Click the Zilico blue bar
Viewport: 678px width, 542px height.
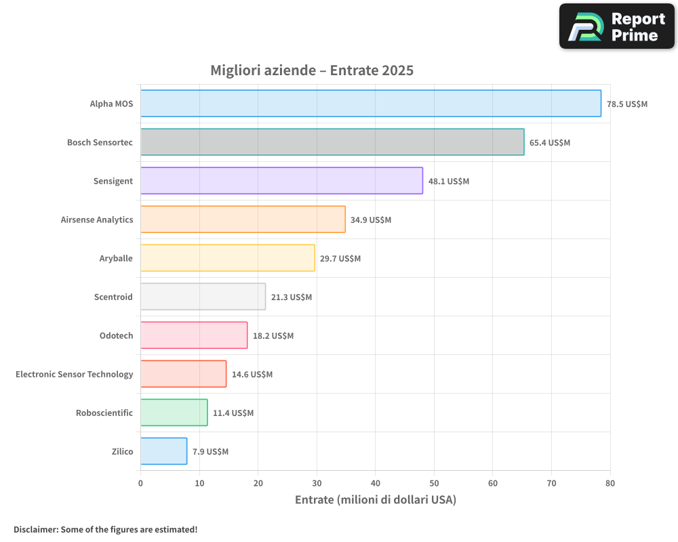[x=163, y=451]
